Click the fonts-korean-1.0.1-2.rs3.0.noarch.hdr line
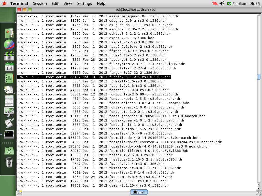 (101, 120)
